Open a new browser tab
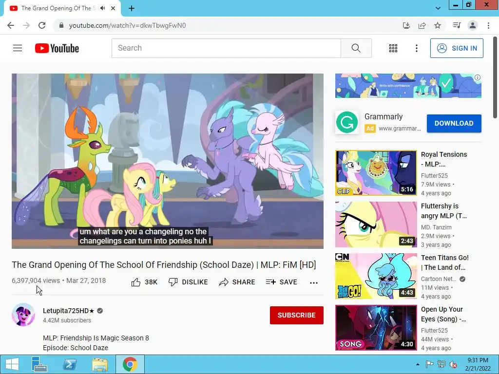Screen dimensions: 499x374 132,9
